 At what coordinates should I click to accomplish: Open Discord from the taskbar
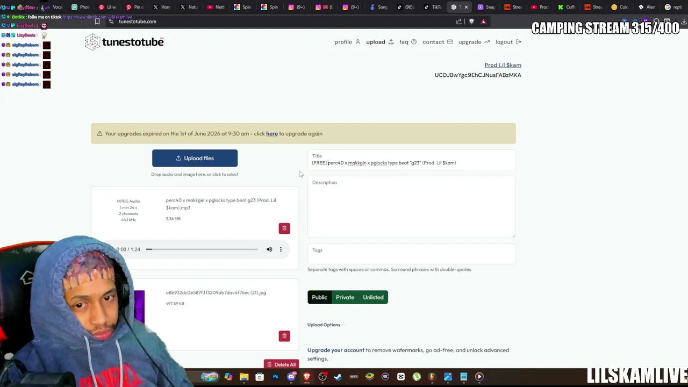pos(291,377)
